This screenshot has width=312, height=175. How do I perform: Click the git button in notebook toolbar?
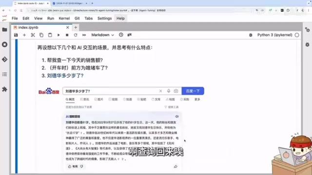[x=130, y=35]
